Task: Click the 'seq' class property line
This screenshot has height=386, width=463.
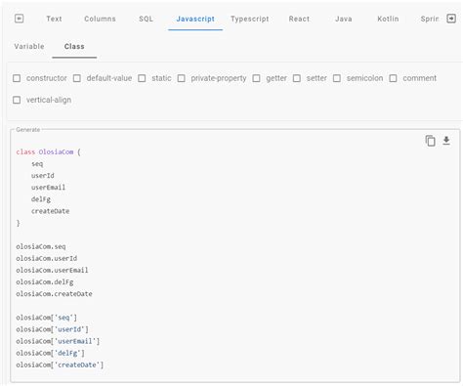Action: [x=37, y=164]
